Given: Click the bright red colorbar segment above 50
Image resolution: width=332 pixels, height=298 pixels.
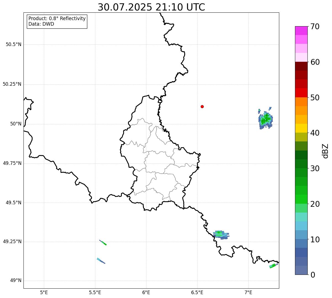Looking at the screenshot, I should click(301, 93).
